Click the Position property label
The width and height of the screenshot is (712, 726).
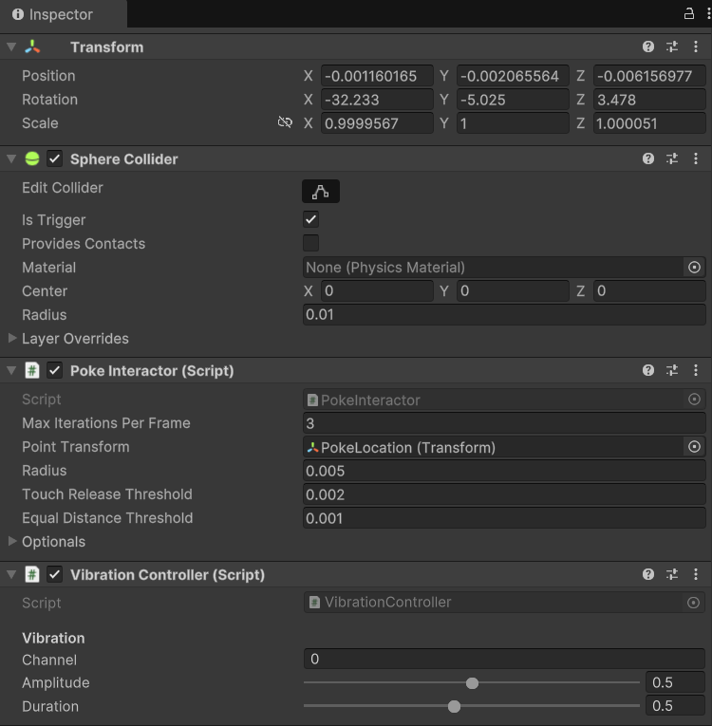click(x=48, y=76)
